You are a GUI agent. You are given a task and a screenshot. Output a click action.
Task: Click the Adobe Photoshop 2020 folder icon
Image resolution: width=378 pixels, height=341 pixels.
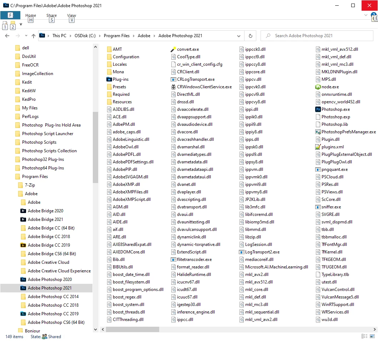click(23, 280)
